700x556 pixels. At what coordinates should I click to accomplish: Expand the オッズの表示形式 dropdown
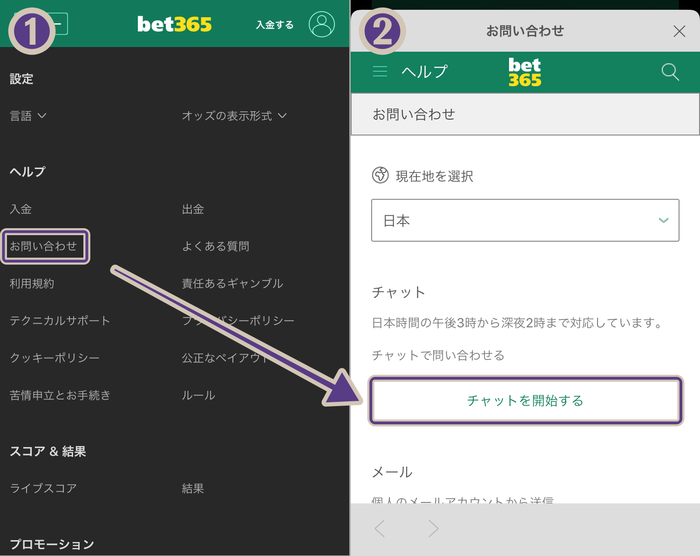(x=234, y=115)
